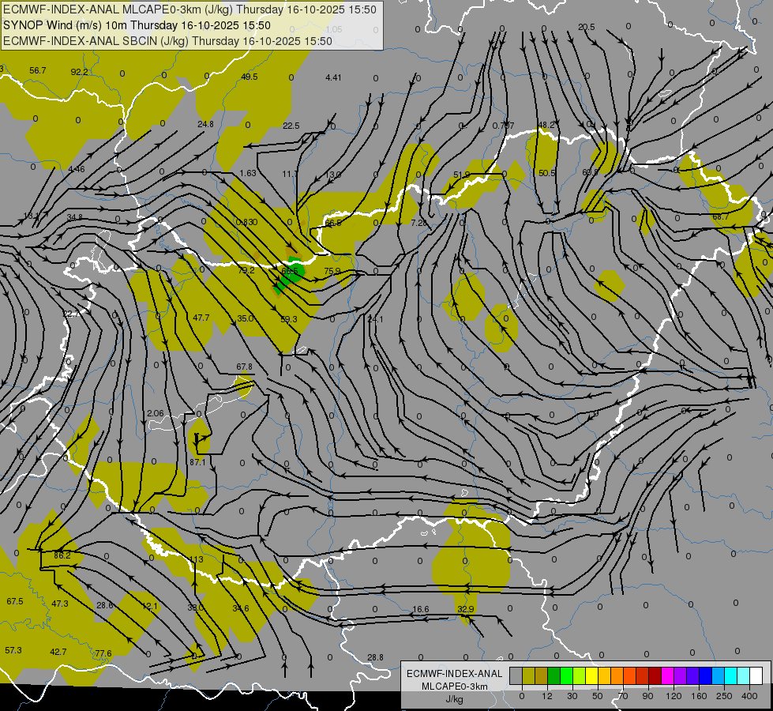Click the legend tick value 160
Screen dimensions: 773x711
(699, 696)
